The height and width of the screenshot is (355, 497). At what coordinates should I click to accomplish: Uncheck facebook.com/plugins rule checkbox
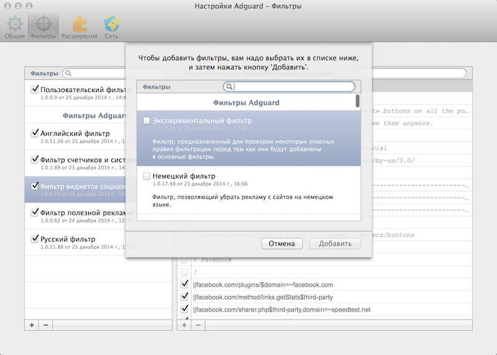point(184,284)
